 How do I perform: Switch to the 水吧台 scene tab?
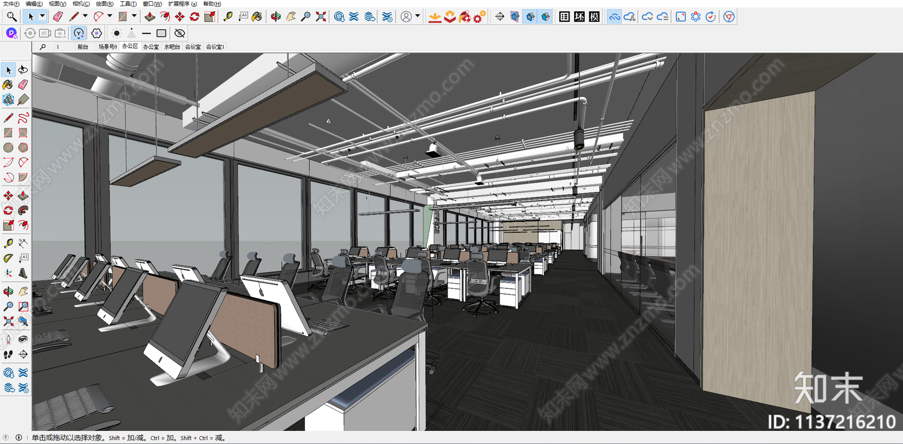click(x=172, y=47)
